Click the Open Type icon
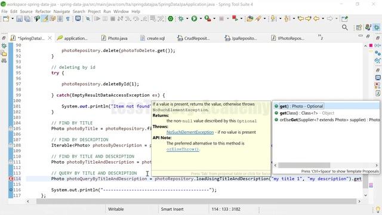 point(249,19)
